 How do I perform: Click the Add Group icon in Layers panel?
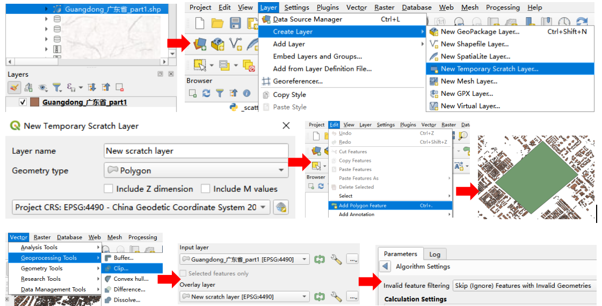click(x=28, y=88)
